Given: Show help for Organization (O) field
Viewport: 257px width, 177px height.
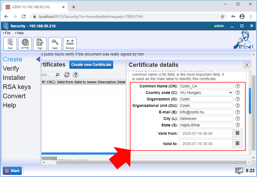Looking at the screenshot, I should point(237,99).
